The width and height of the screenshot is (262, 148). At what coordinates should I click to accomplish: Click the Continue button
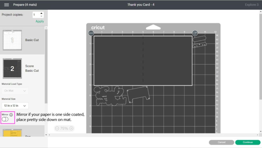coord(248,142)
